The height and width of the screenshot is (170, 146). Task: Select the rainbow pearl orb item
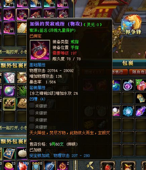(x=9, y=91)
